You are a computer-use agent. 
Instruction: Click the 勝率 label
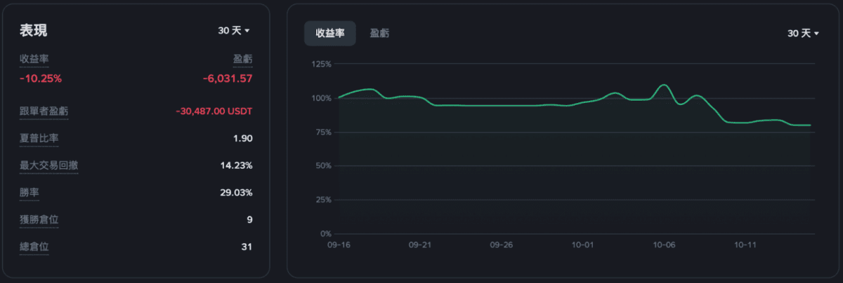click(29, 193)
